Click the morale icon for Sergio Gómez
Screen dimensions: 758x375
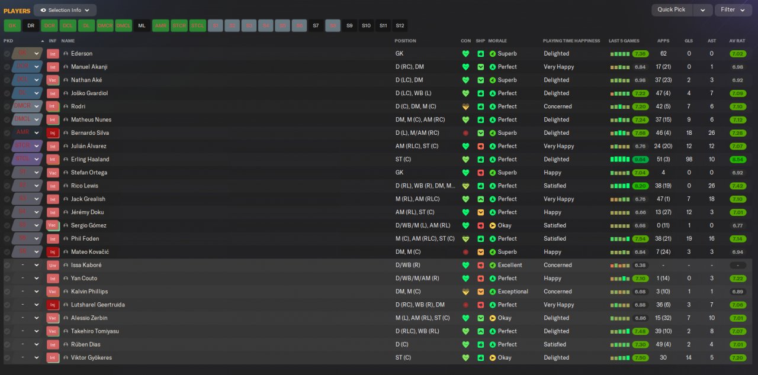tap(493, 225)
